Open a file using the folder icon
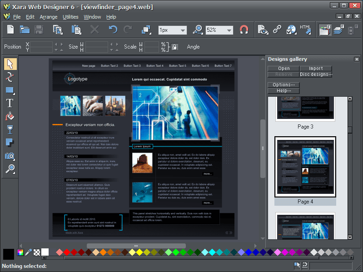 click(25, 30)
